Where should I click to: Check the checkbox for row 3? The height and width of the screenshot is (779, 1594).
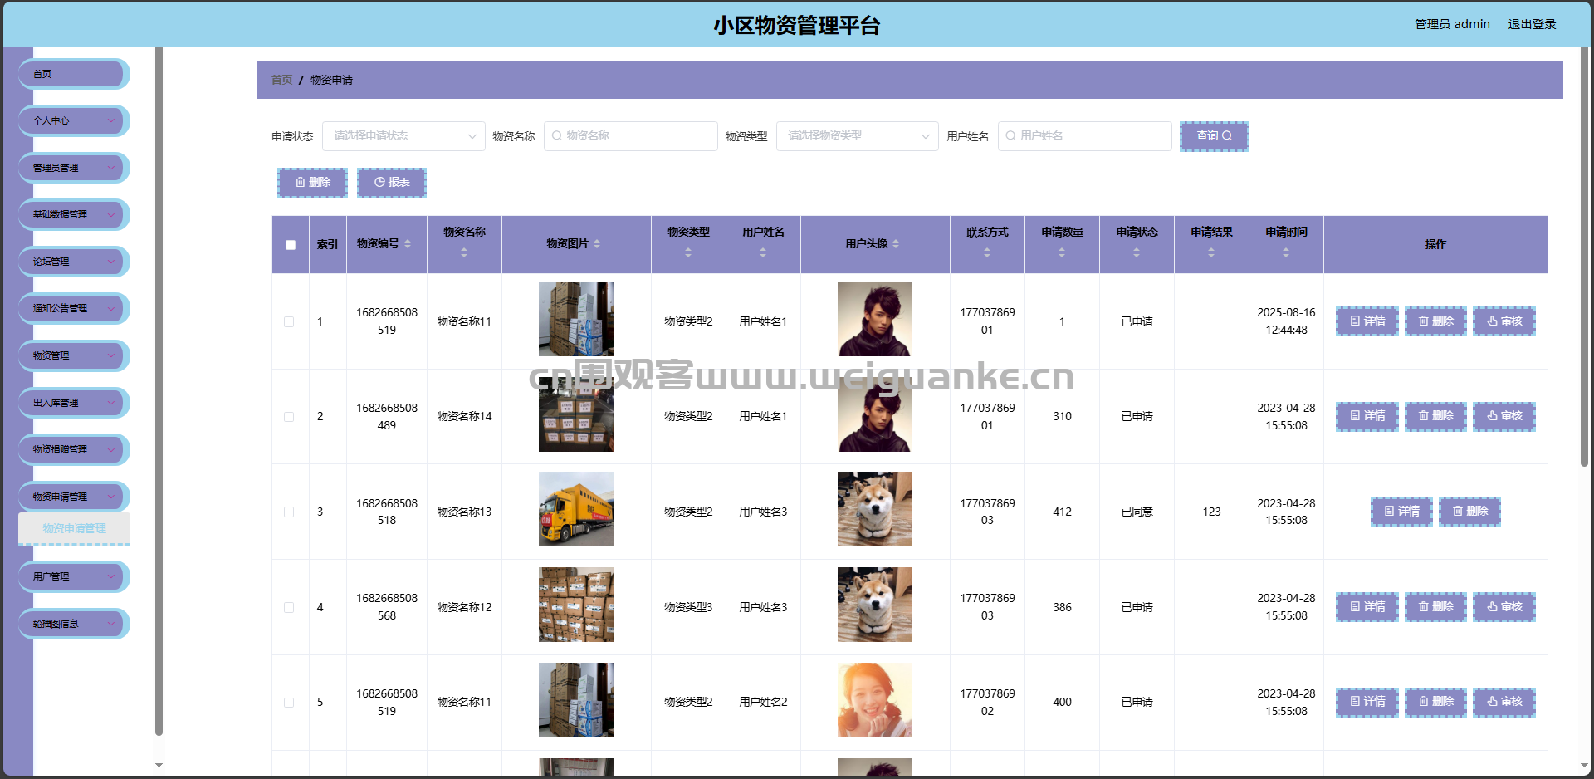(289, 512)
